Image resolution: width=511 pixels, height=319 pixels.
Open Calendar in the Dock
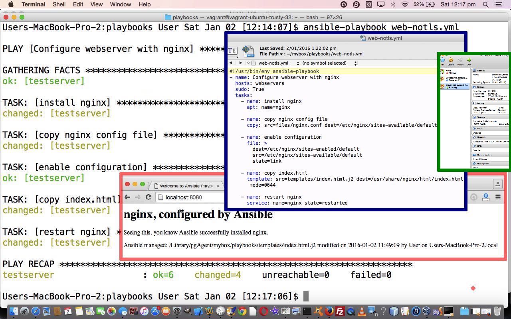[68, 311]
